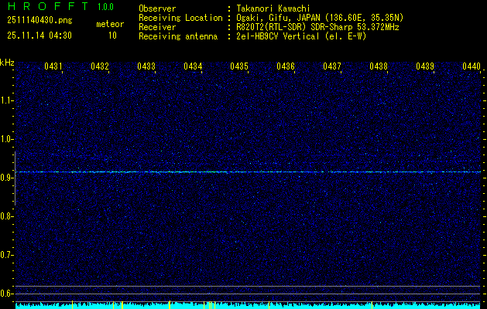
Task: Click the meteor label
Action: pyautogui.click(x=110, y=24)
